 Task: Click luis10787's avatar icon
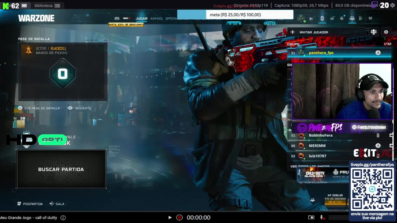tap(301, 156)
